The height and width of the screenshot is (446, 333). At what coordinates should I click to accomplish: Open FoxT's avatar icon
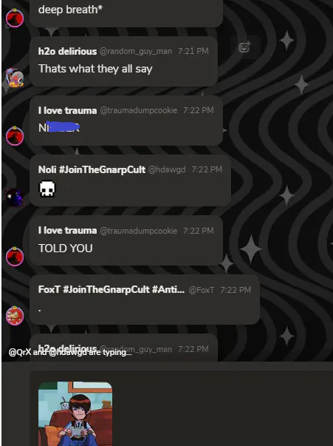point(15,315)
